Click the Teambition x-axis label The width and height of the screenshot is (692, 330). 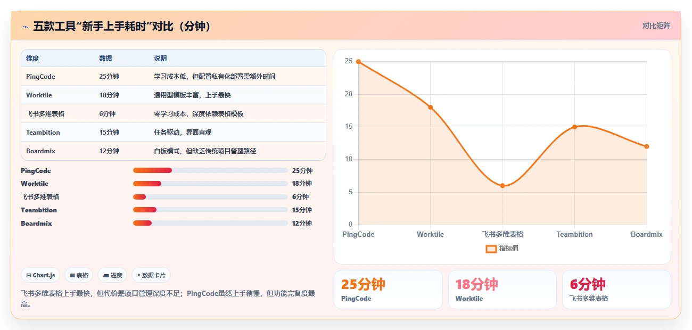(x=574, y=234)
